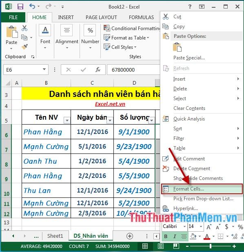Click the Paste clipboard icon in ribbon
244x252 pixels.
click(x=11, y=32)
